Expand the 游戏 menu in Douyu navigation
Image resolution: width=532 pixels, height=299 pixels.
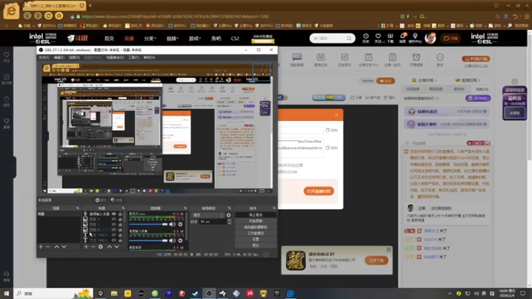click(x=195, y=39)
